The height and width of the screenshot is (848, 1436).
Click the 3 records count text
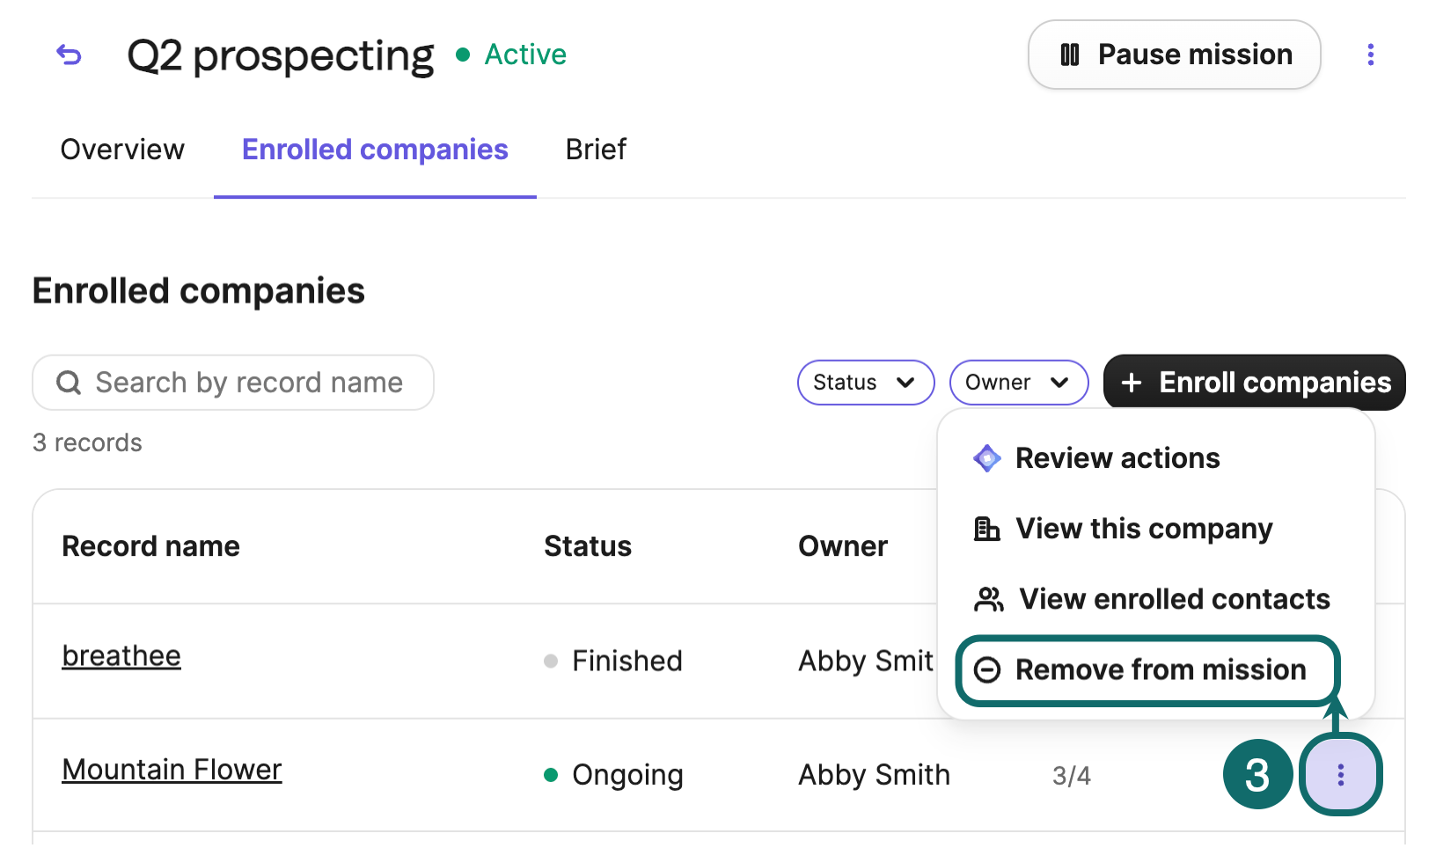[87, 442]
